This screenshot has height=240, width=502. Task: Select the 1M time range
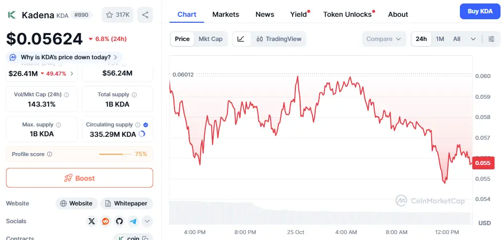pos(440,39)
